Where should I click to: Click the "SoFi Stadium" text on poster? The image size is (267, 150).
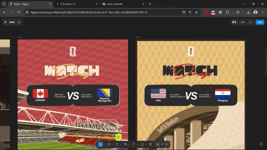click(x=168, y=124)
